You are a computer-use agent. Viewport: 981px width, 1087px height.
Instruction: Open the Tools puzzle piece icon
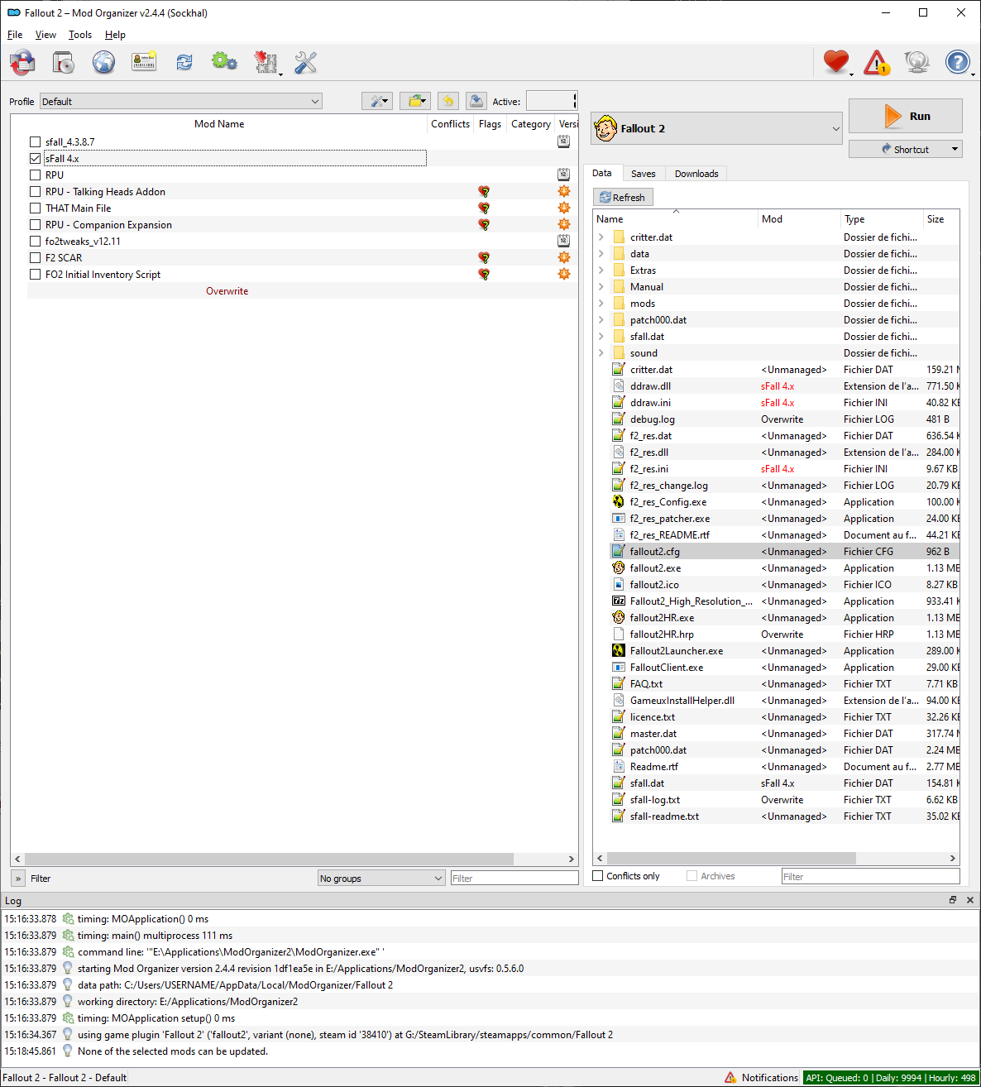266,62
